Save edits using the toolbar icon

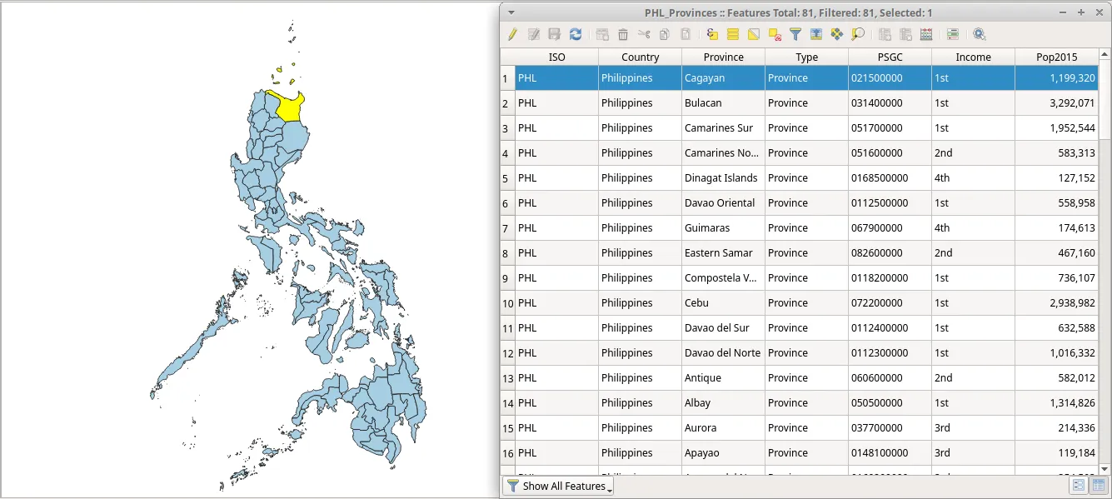[554, 34]
